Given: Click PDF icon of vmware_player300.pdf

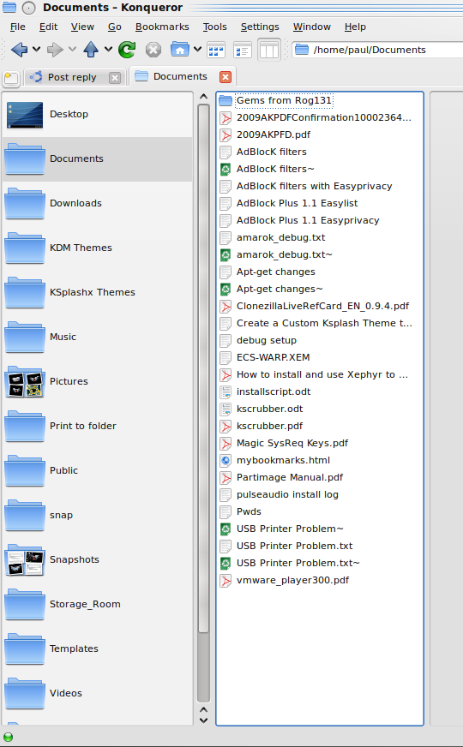Looking at the screenshot, I should (x=225, y=581).
